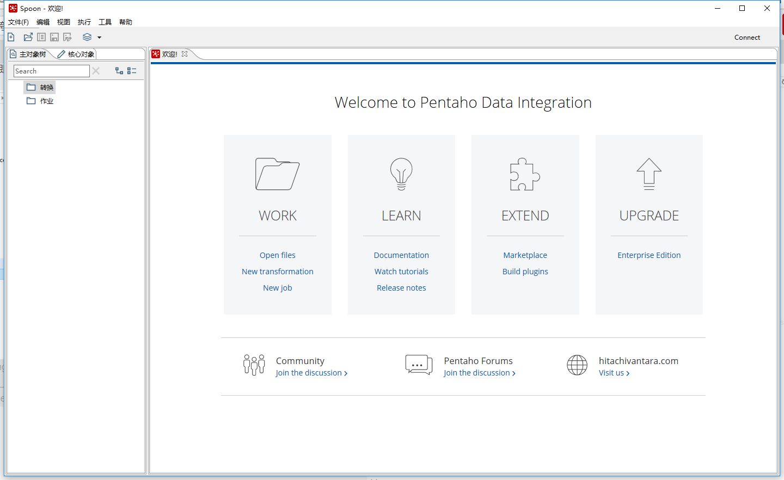Click the Open file toolbar icon
Screen dimensions: 784x480
pos(28,37)
